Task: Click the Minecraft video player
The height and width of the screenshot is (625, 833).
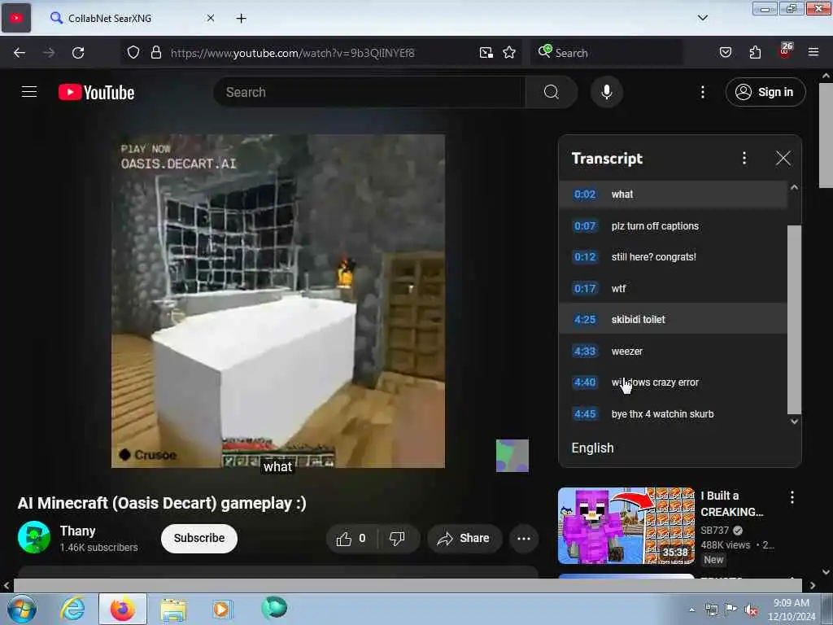Action: tap(278, 301)
